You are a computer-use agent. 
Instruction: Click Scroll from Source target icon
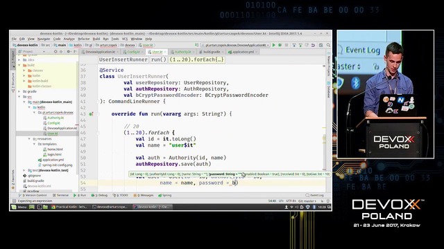click(55, 52)
